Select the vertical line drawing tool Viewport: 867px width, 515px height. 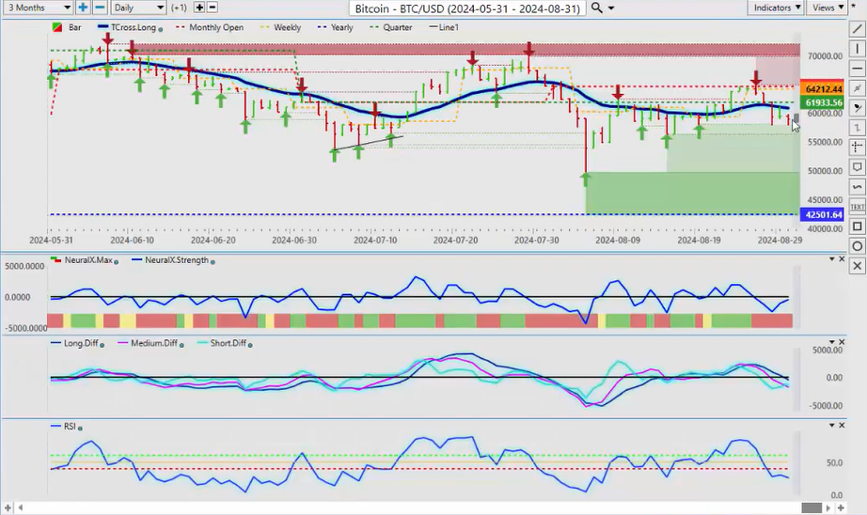[x=858, y=49]
